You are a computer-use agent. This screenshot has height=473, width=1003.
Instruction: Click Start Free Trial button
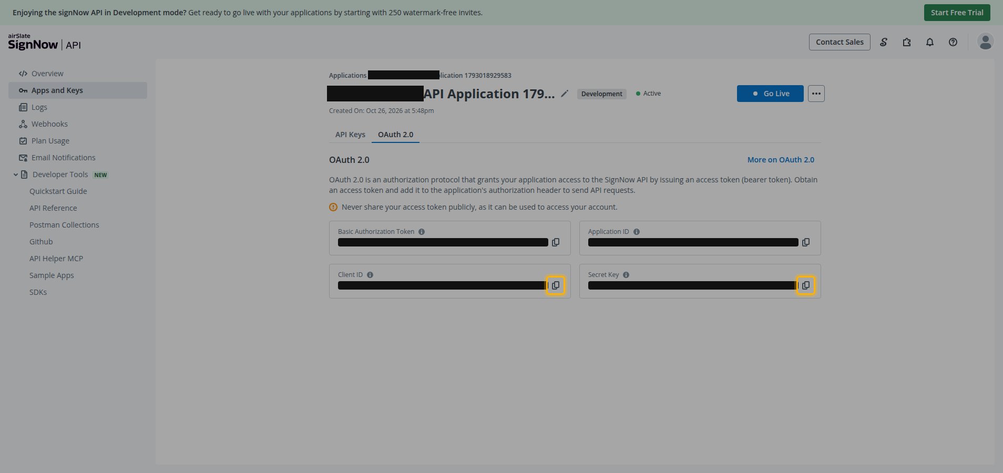(x=957, y=13)
